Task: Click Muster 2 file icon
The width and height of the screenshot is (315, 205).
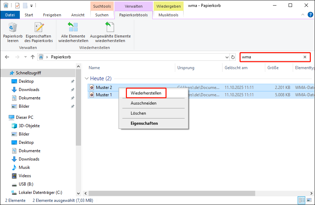Action: coord(92,87)
